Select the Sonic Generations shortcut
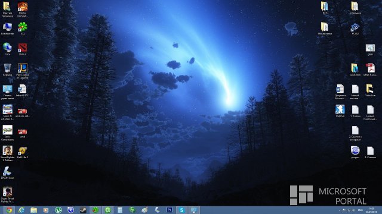This screenshot has height=214, width=382. point(7,133)
